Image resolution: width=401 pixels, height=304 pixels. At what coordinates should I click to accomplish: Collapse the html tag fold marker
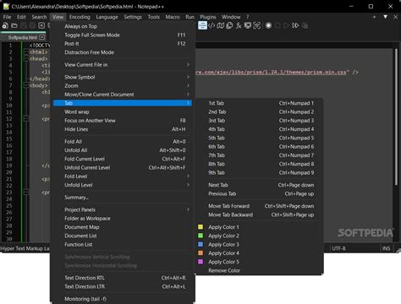coord(26,52)
